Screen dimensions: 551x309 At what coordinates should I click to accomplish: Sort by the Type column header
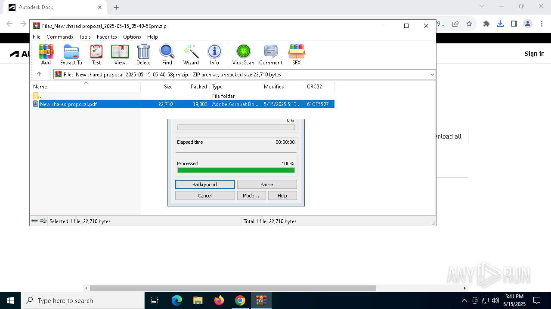(x=235, y=86)
